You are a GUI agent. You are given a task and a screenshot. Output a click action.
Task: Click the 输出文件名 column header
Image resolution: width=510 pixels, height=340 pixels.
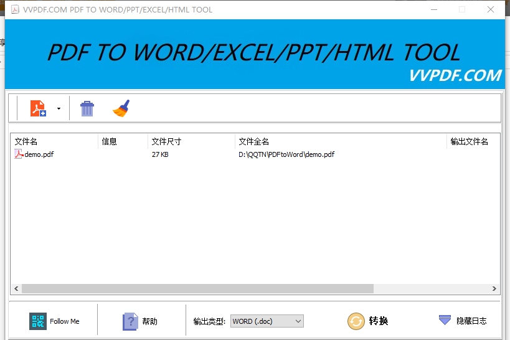(473, 141)
